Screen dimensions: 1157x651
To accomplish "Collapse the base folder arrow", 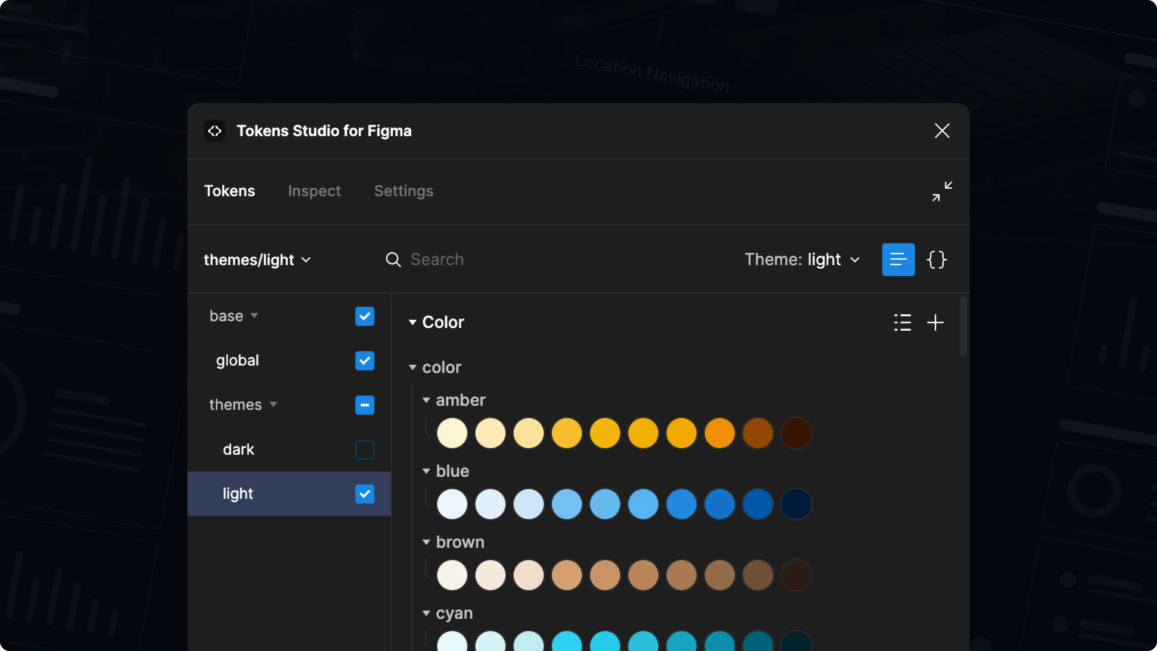I will point(254,316).
